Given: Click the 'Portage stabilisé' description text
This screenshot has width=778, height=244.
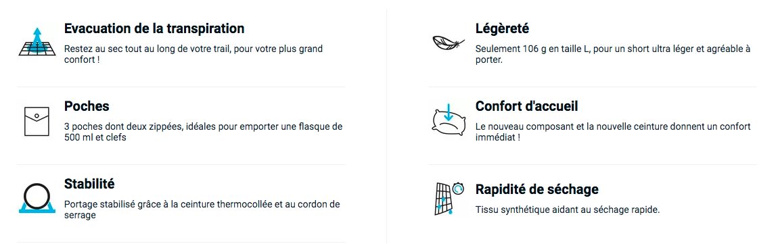Looking at the screenshot, I should coord(202,210).
